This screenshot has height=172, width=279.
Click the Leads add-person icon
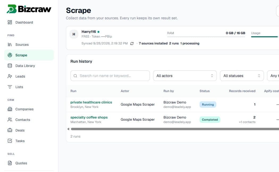10,76
